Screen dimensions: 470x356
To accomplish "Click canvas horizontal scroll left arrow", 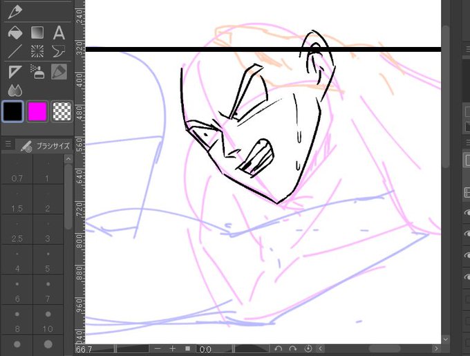I will pyautogui.click(x=321, y=348).
